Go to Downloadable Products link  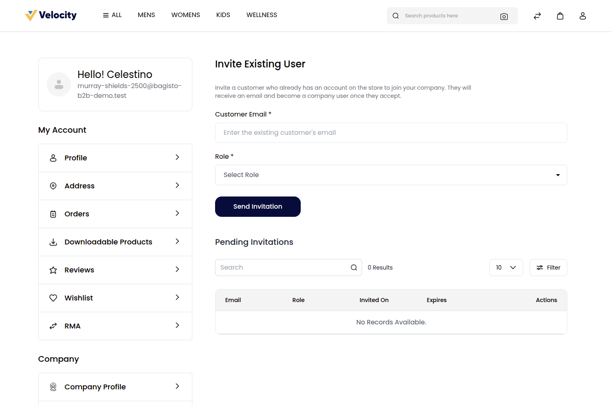point(115,242)
